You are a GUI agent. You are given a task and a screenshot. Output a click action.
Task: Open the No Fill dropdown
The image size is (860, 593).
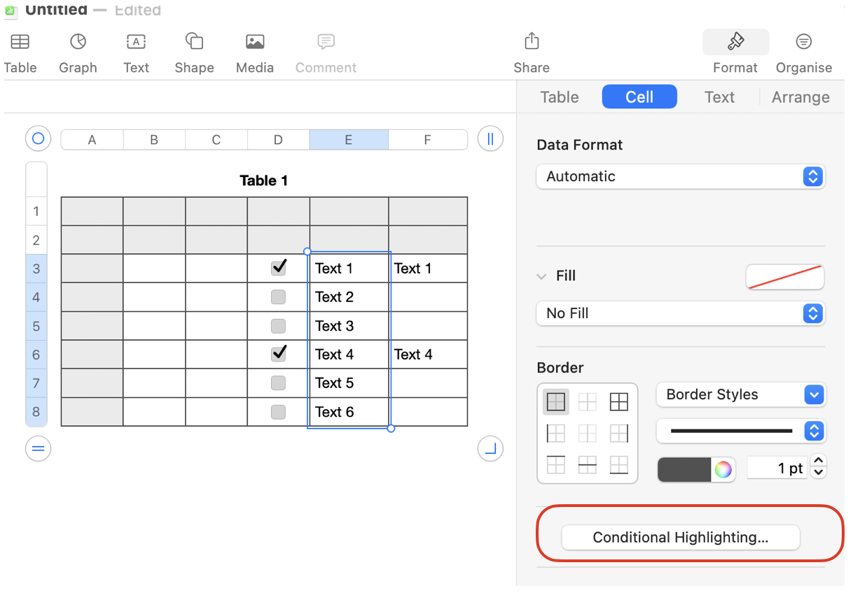coord(680,313)
